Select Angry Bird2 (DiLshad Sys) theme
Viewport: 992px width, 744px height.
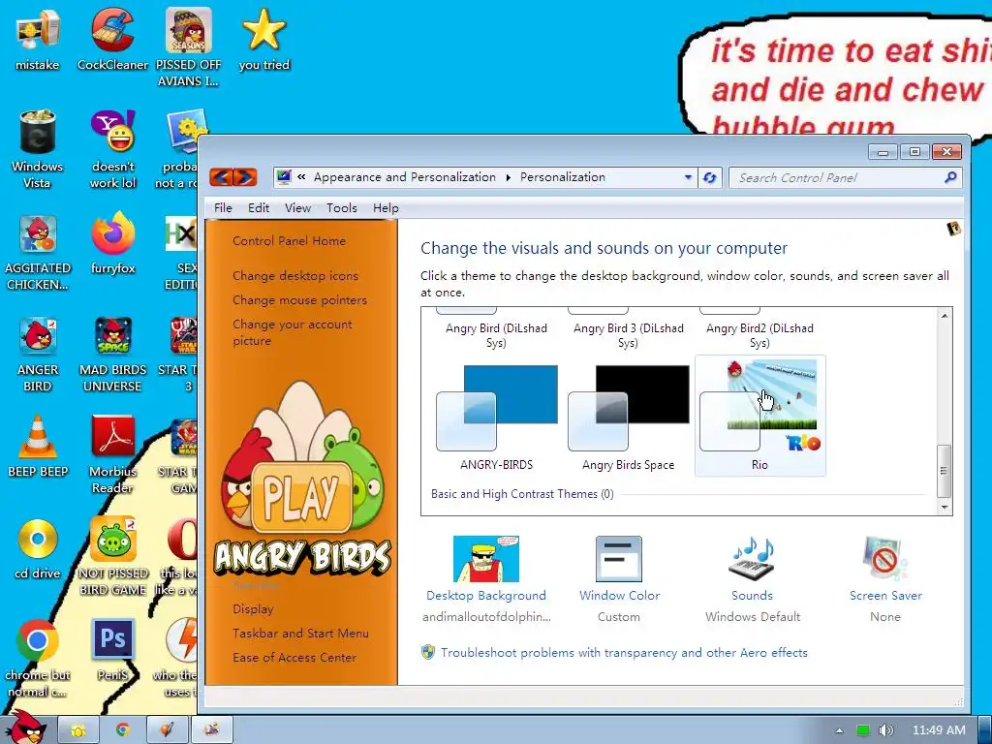click(759, 330)
